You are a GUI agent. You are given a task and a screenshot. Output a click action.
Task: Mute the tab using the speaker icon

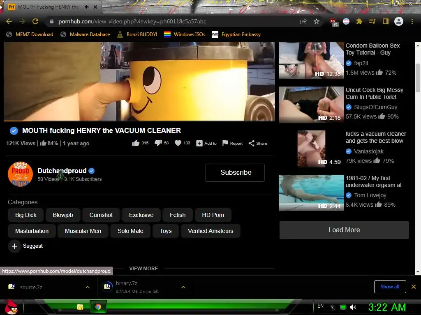[86, 7]
